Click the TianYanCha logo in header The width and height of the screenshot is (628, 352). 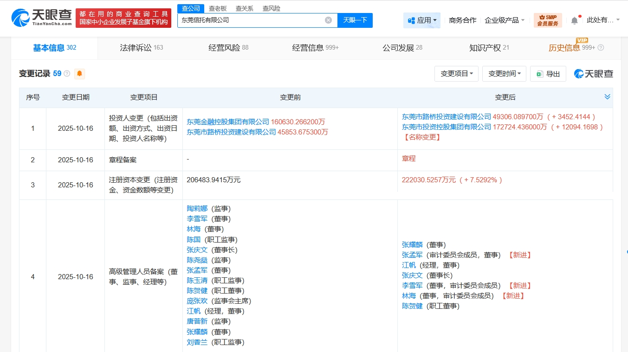click(42, 18)
